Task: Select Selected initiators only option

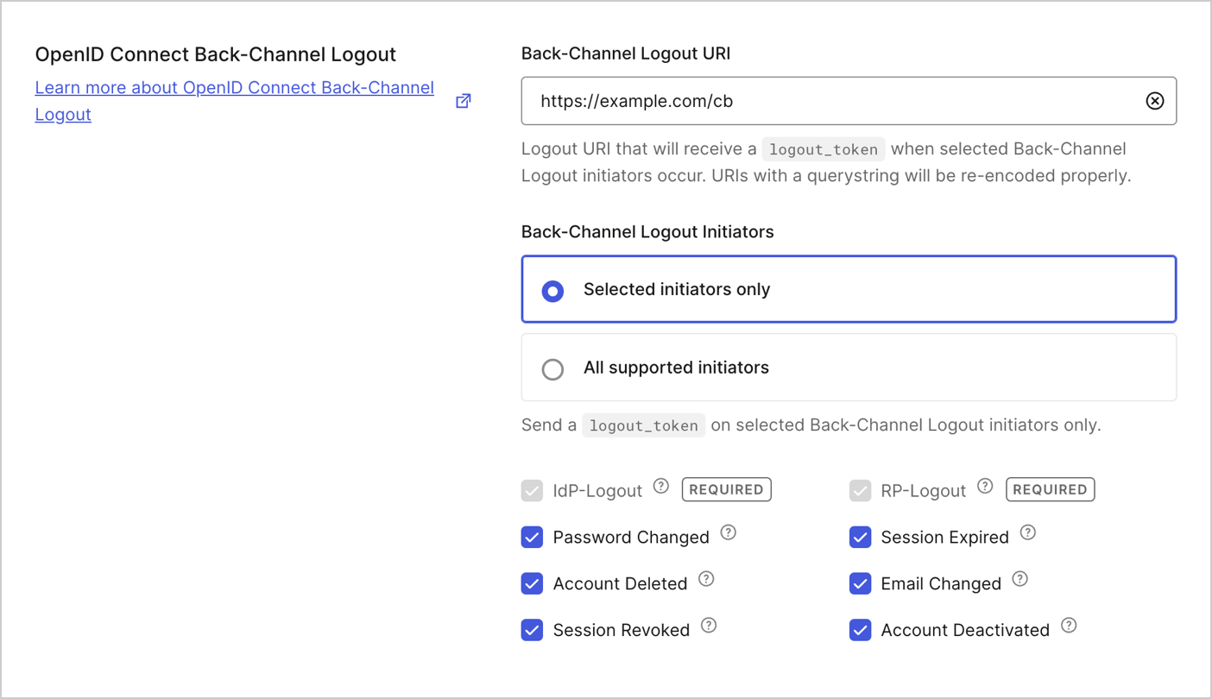Action: (552, 291)
